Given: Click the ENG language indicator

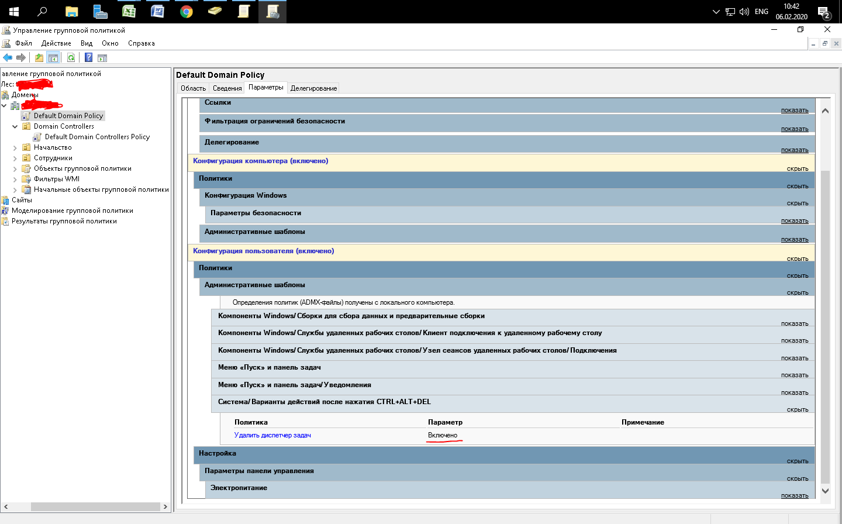Looking at the screenshot, I should [761, 12].
